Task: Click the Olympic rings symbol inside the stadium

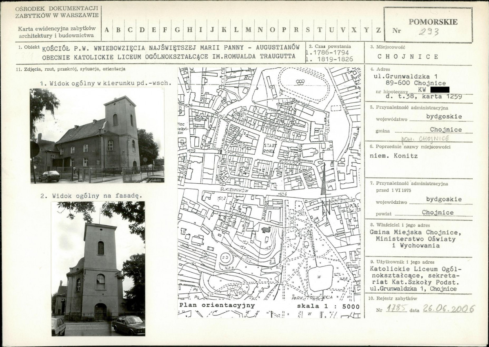Action: (301, 82)
